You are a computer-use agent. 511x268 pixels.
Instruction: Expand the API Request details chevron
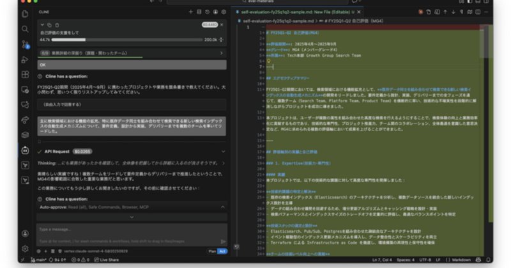223,152
